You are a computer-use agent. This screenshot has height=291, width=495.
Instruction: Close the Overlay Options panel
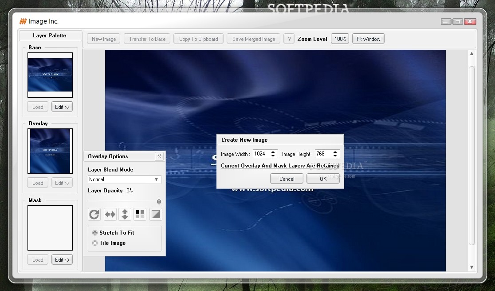[159, 156]
